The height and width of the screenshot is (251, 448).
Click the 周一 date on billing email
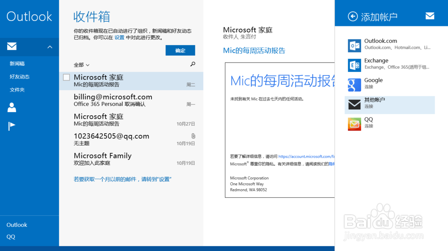tap(190, 104)
